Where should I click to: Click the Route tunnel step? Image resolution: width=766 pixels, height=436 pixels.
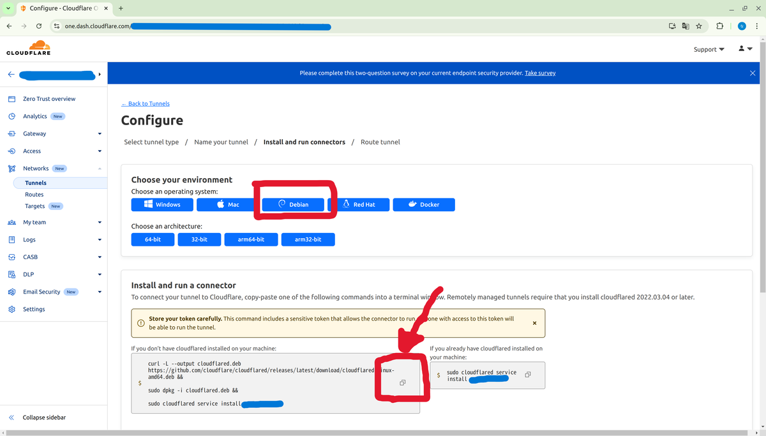(380, 142)
